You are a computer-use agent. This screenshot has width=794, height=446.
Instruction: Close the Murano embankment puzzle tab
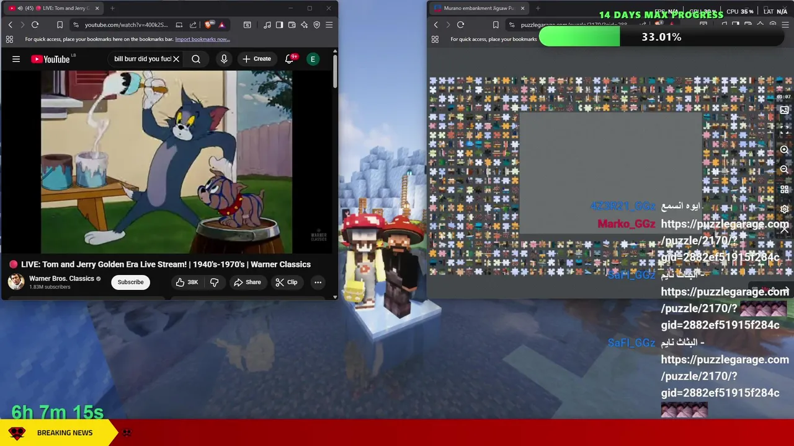point(522,8)
